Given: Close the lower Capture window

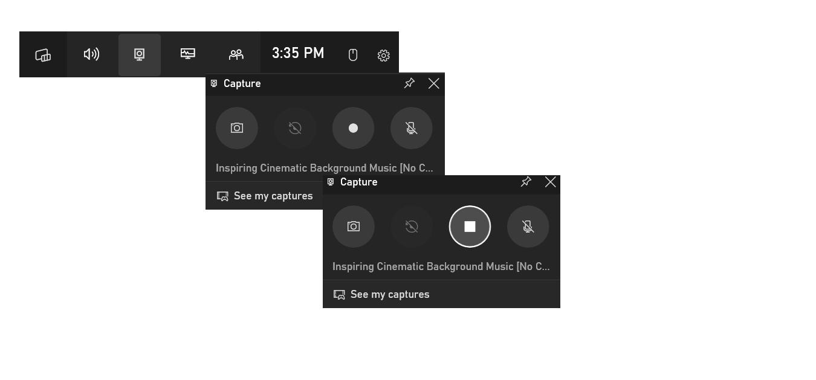Looking at the screenshot, I should coord(550,182).
